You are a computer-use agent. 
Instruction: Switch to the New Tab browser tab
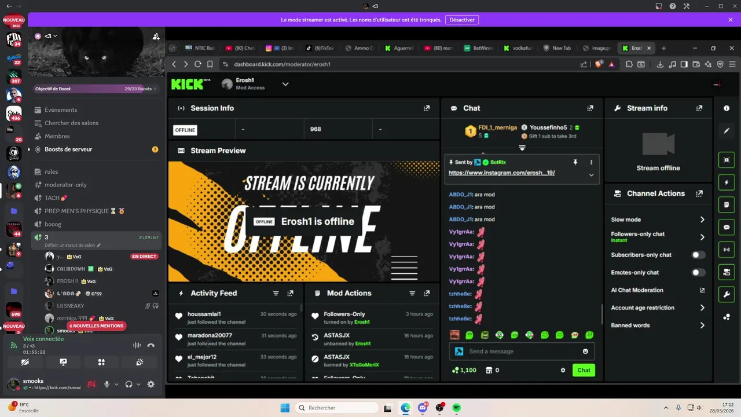pos(557,48)
